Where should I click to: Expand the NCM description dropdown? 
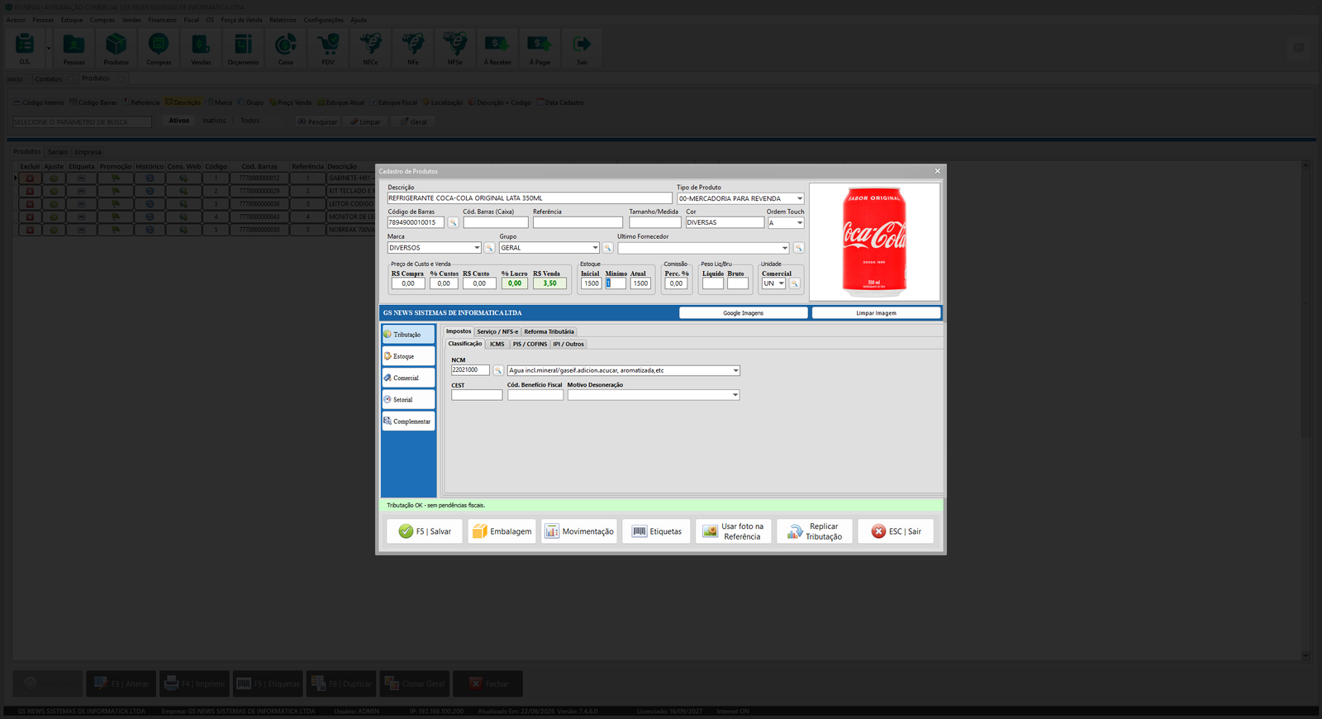[x=735, y=371]
